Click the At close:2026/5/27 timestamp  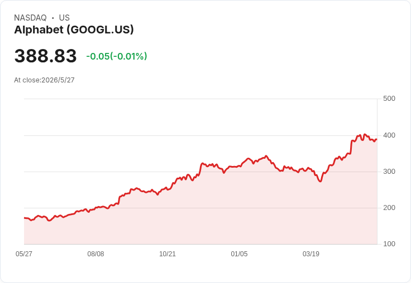pyautogui.click(x=44, y=80)
